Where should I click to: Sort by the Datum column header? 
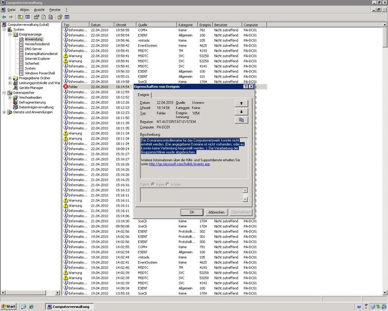pyautogui.click(x=101, y=25)
